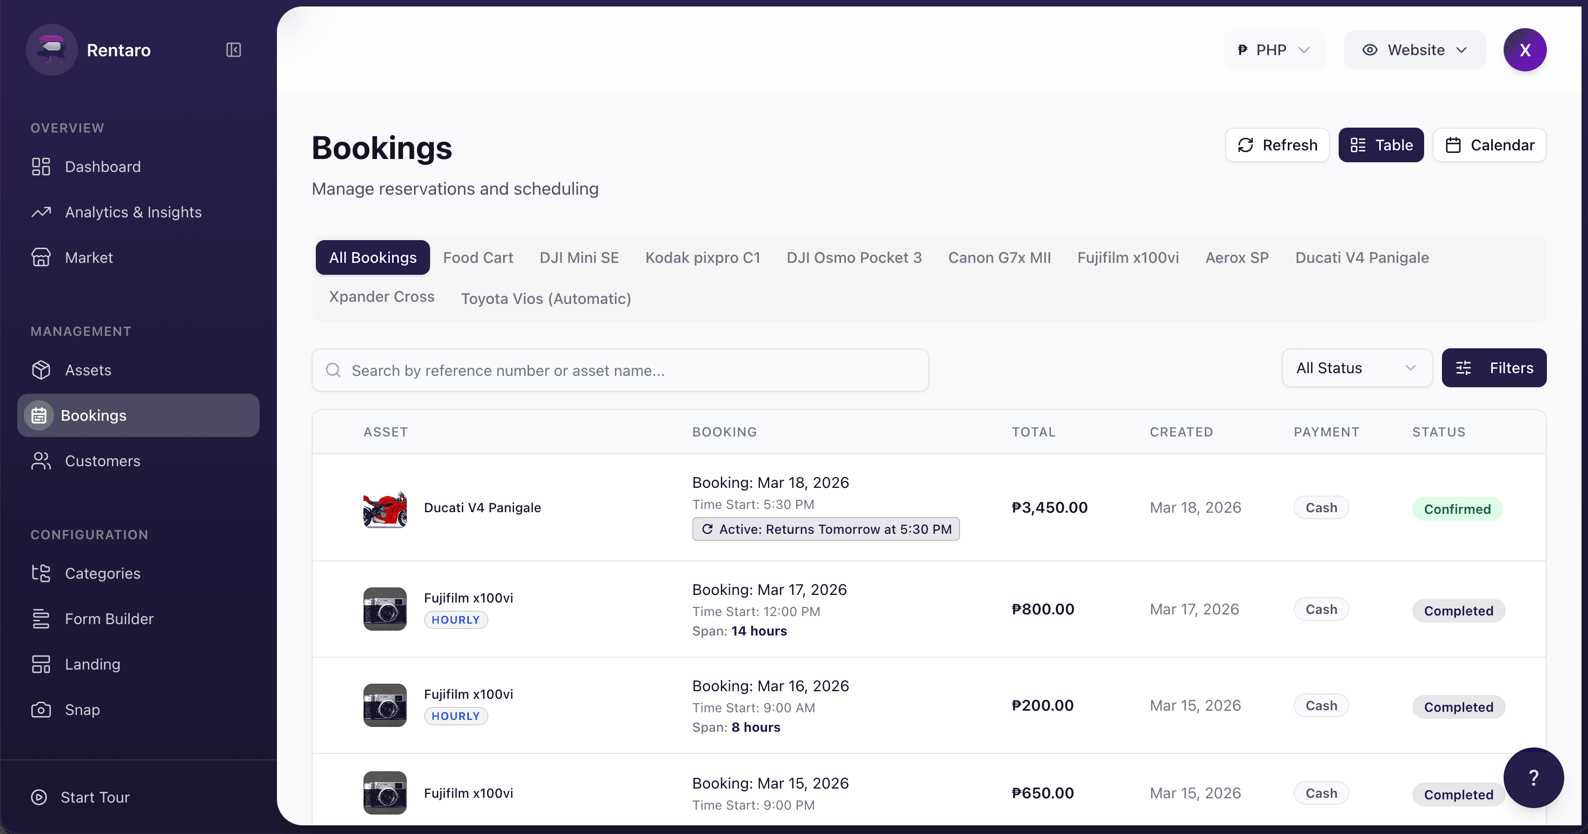Switch to Calendar view
Screen dimensions: 1588x834
1490,145
